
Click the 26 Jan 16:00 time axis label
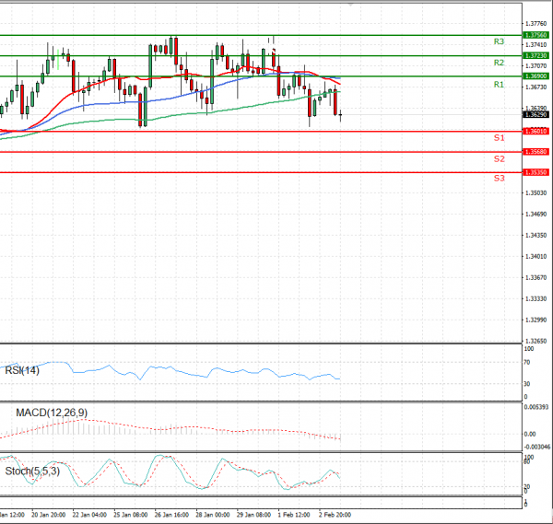click(x=172, y=515)
